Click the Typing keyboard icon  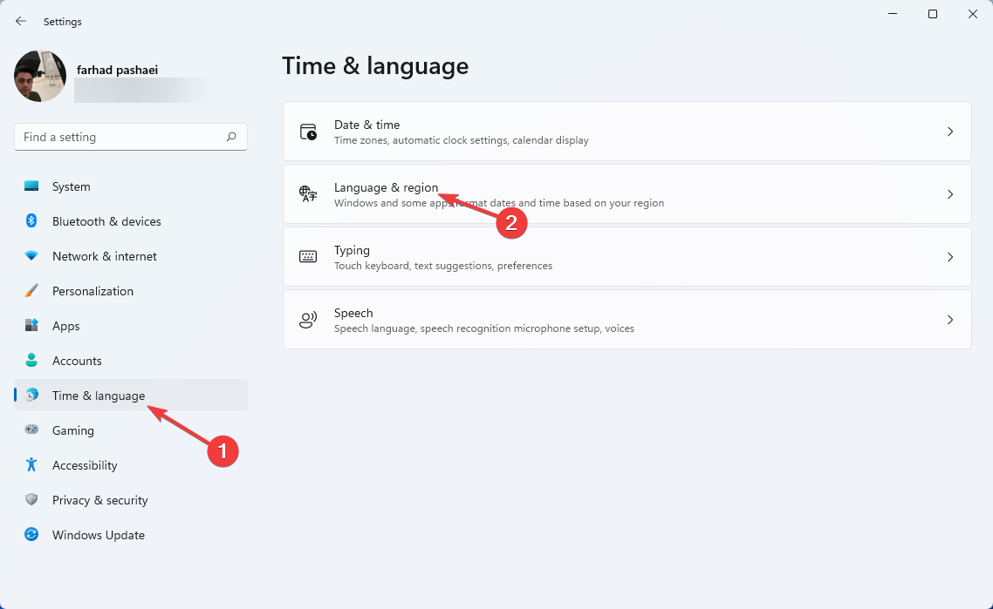308,257
